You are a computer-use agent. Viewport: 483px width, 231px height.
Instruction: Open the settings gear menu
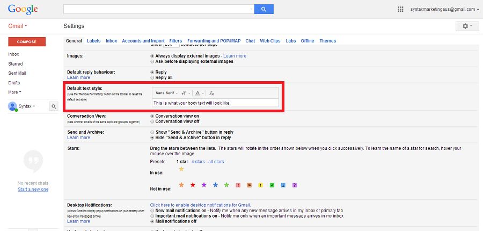(467, 26)
